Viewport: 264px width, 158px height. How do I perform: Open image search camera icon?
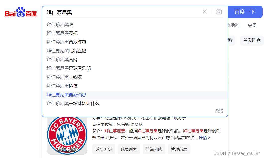(x=219, y=12)
